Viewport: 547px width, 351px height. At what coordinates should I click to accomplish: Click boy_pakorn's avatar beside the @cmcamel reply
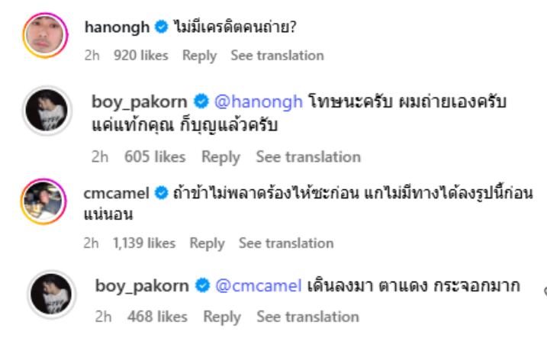click(48, 296)
